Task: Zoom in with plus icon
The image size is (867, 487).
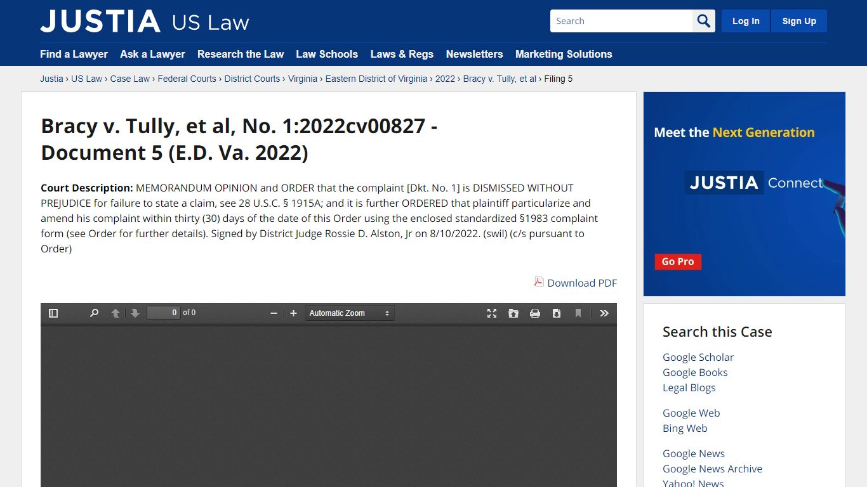Action: tap(293, 313)
